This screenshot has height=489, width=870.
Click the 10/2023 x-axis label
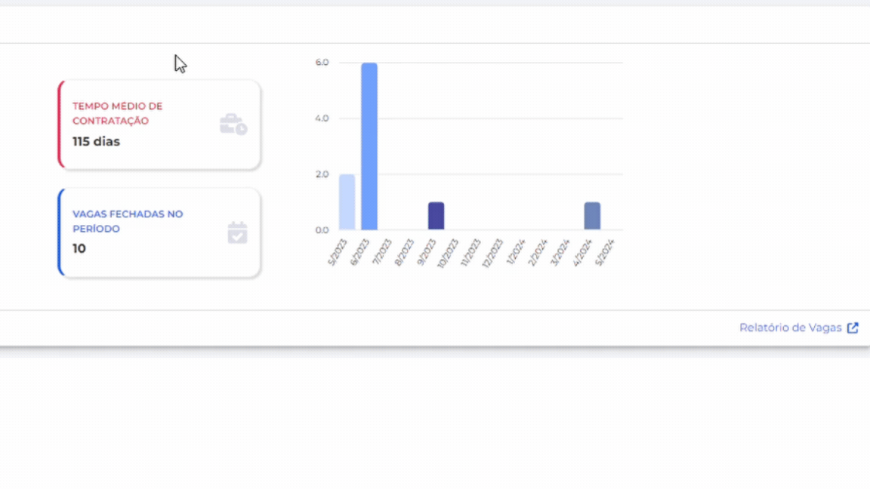click(449, 253)
